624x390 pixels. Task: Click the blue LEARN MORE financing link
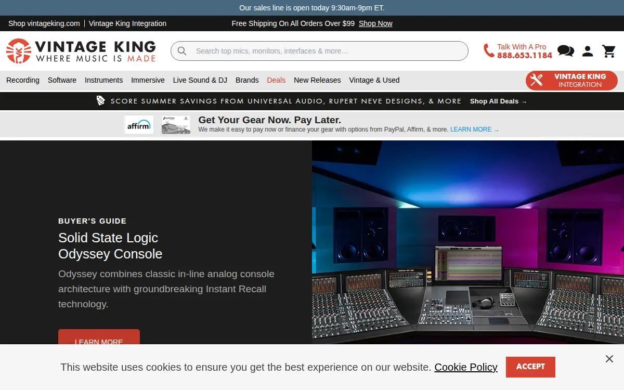pos(474,129)
